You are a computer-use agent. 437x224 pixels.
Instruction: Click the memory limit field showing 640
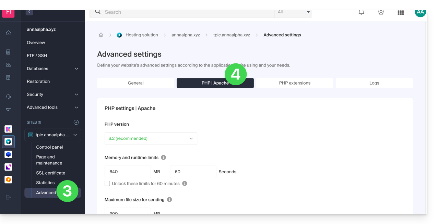tap(127, 172)
